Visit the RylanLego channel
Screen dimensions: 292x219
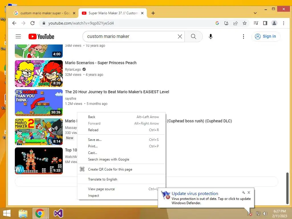coord(73,70)
